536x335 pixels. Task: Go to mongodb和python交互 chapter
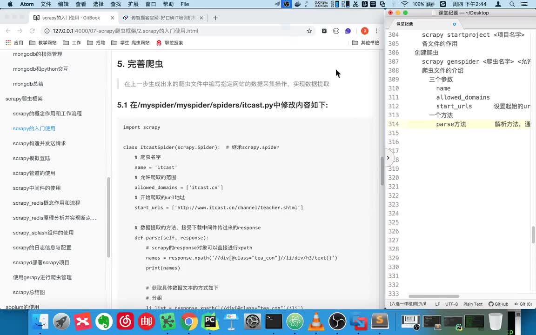click(40, 69)
